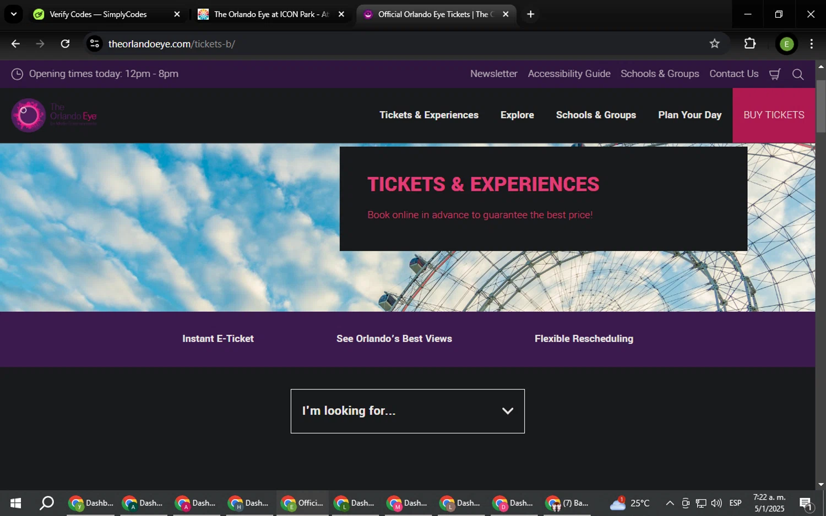826x516 pixels.
Task: Click the site search magnifier icon
Action: coord(798,74)
